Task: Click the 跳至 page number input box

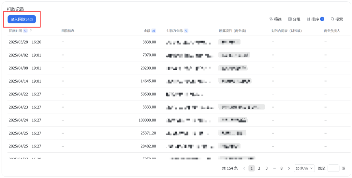Action: (x=333, y=168)
